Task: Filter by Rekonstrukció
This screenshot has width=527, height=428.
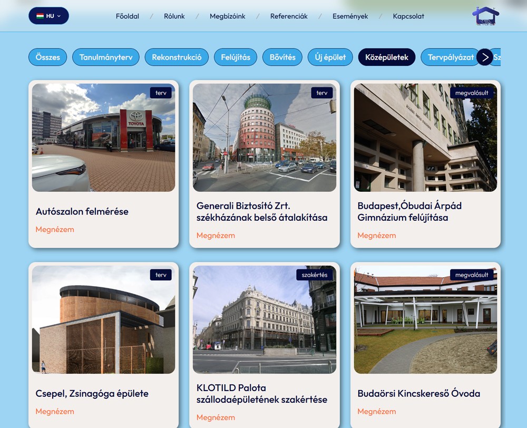Action: [177, 57]
